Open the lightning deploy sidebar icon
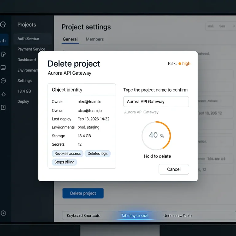The image size is (236, 236). coord(3,94)
